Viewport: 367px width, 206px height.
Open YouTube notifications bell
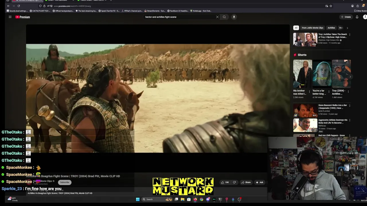point(357,17)
